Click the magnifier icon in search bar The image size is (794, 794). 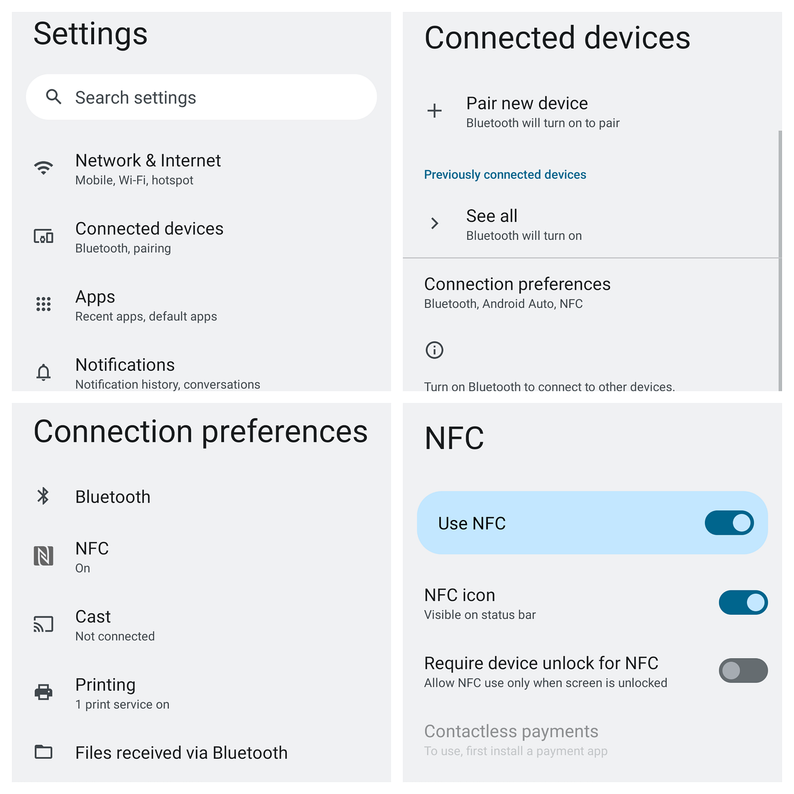coord(53,97)
